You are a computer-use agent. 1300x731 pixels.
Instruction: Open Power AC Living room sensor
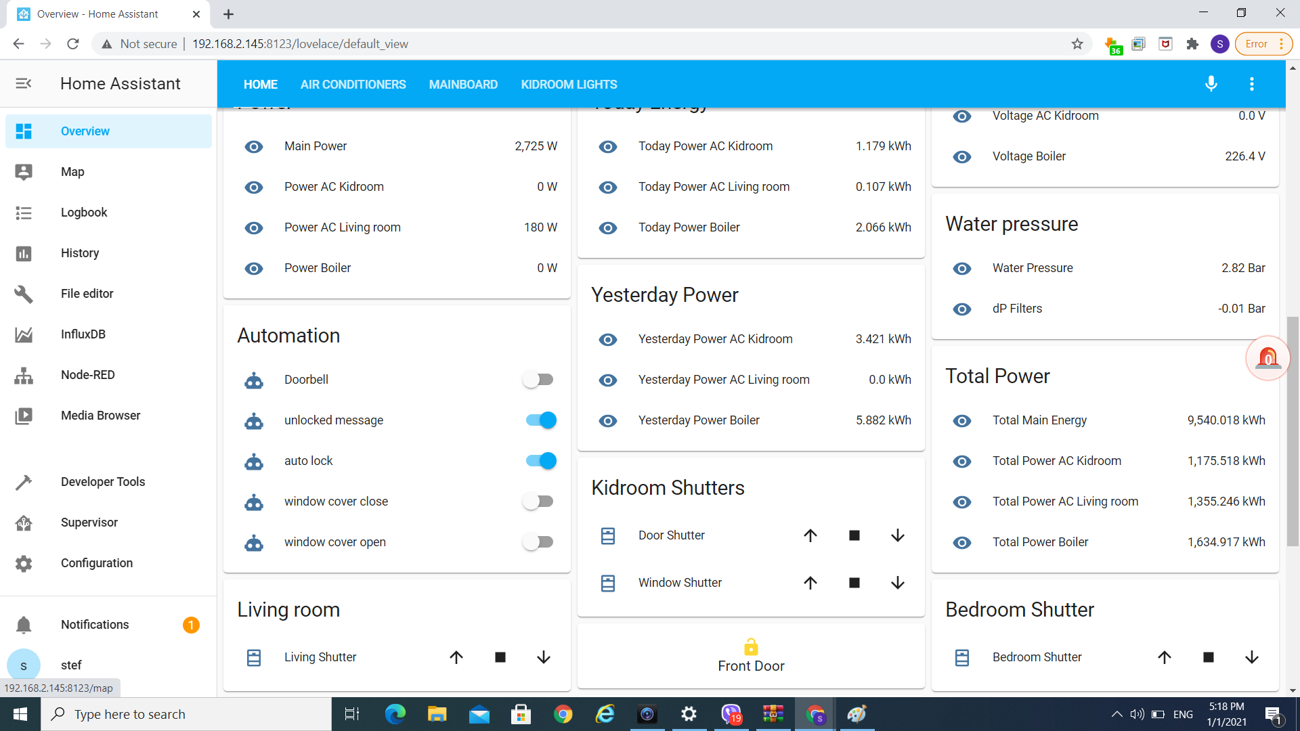397,227
